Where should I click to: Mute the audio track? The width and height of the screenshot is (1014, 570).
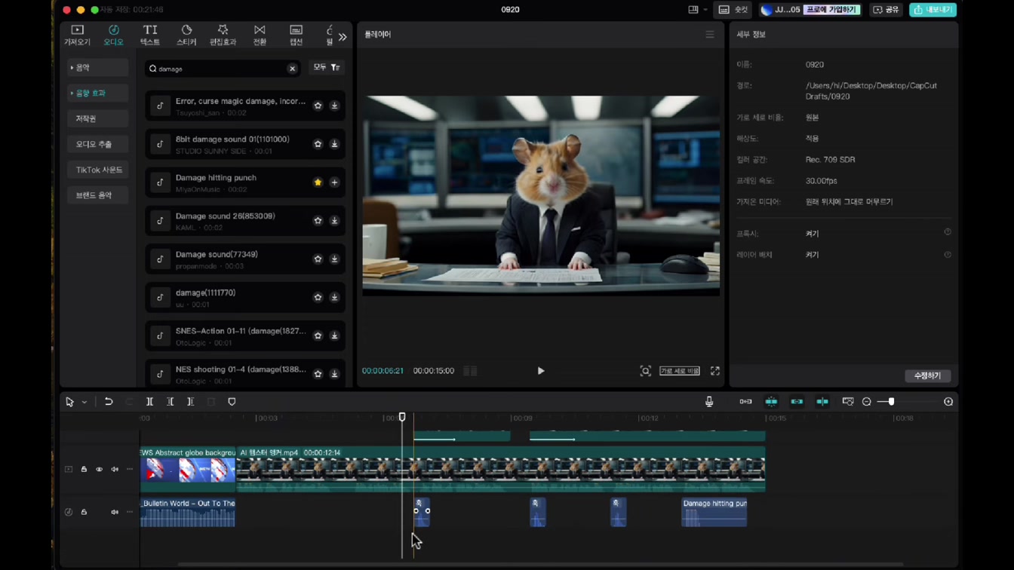point(115,512)
